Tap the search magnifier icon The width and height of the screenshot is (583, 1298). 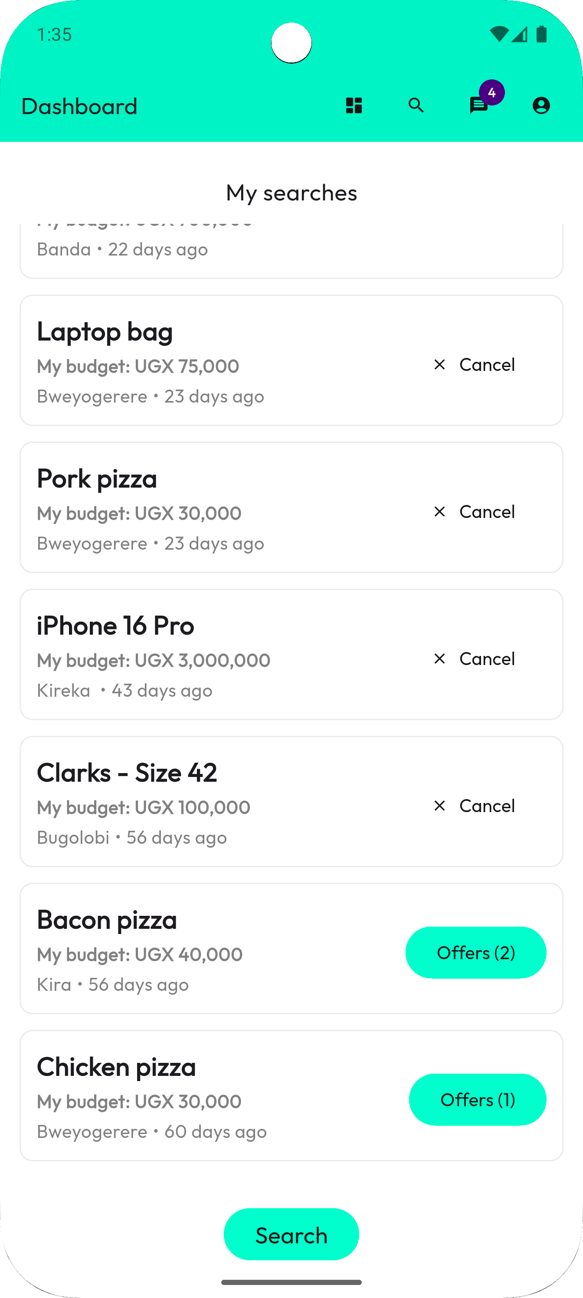416,106
